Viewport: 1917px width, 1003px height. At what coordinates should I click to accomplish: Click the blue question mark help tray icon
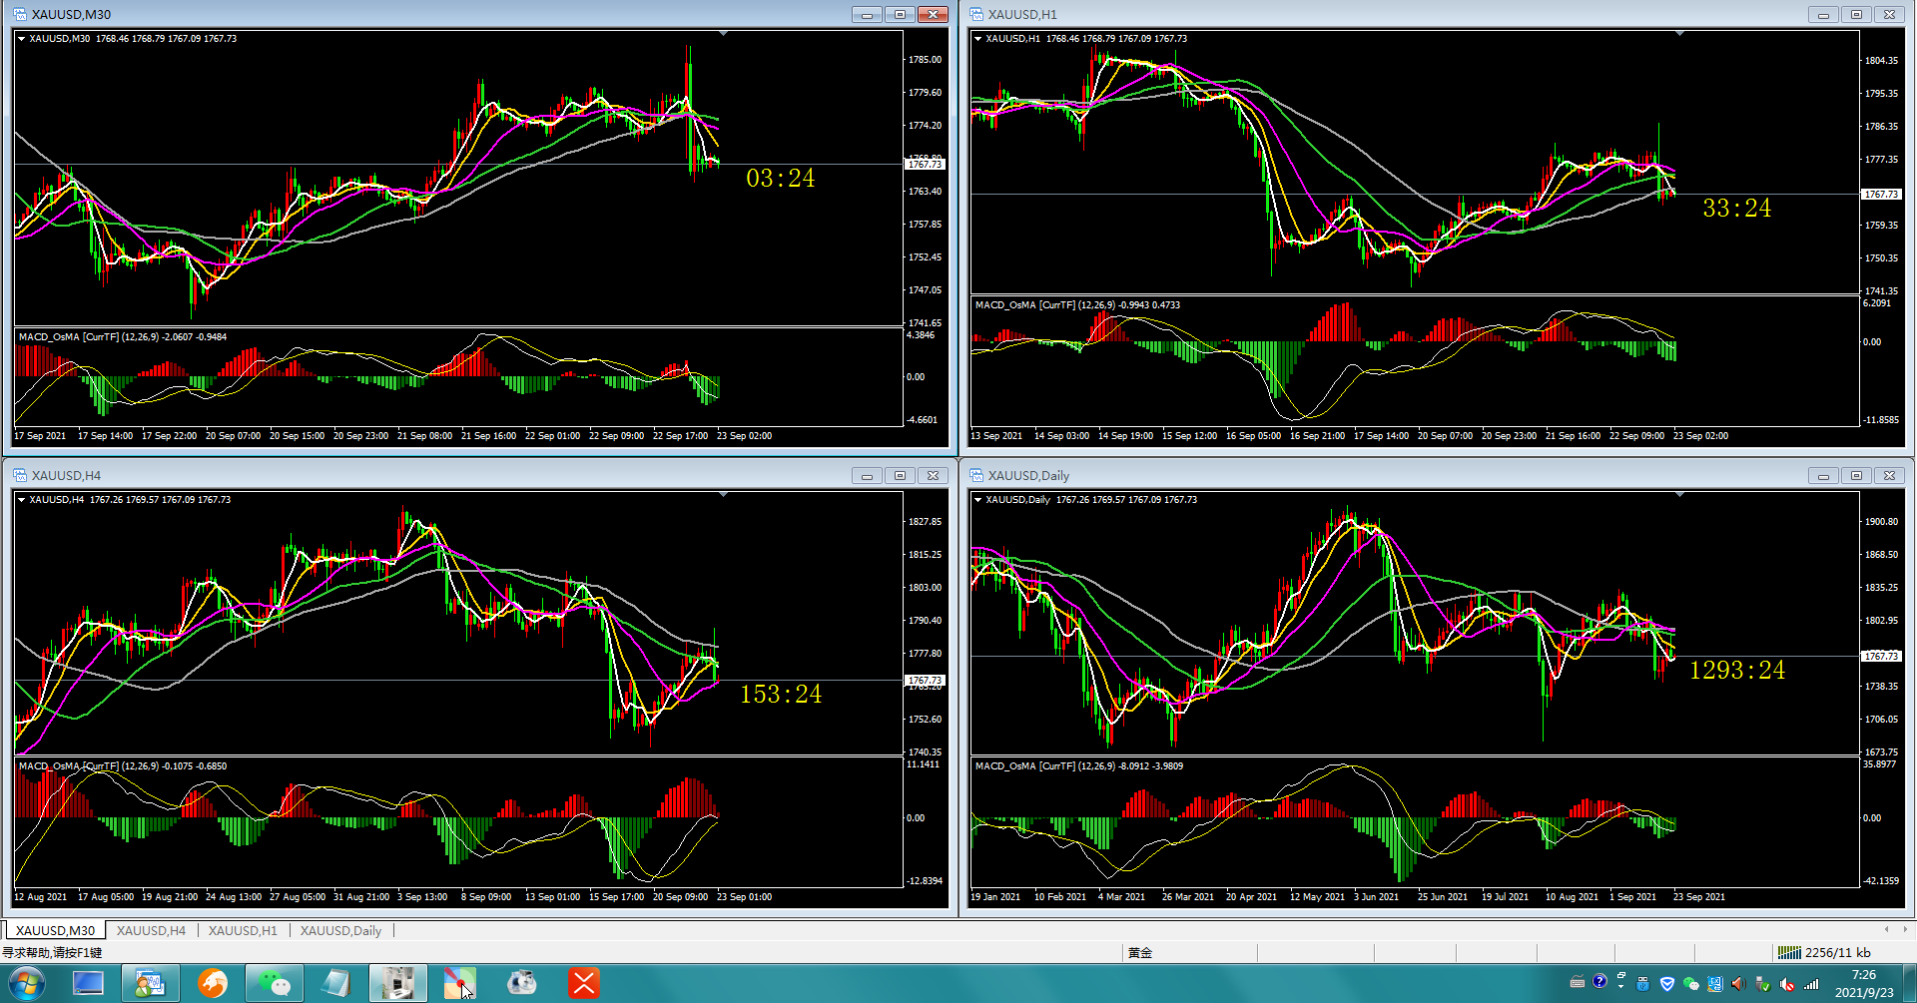pyautogui.click(x=1599, y=982)
